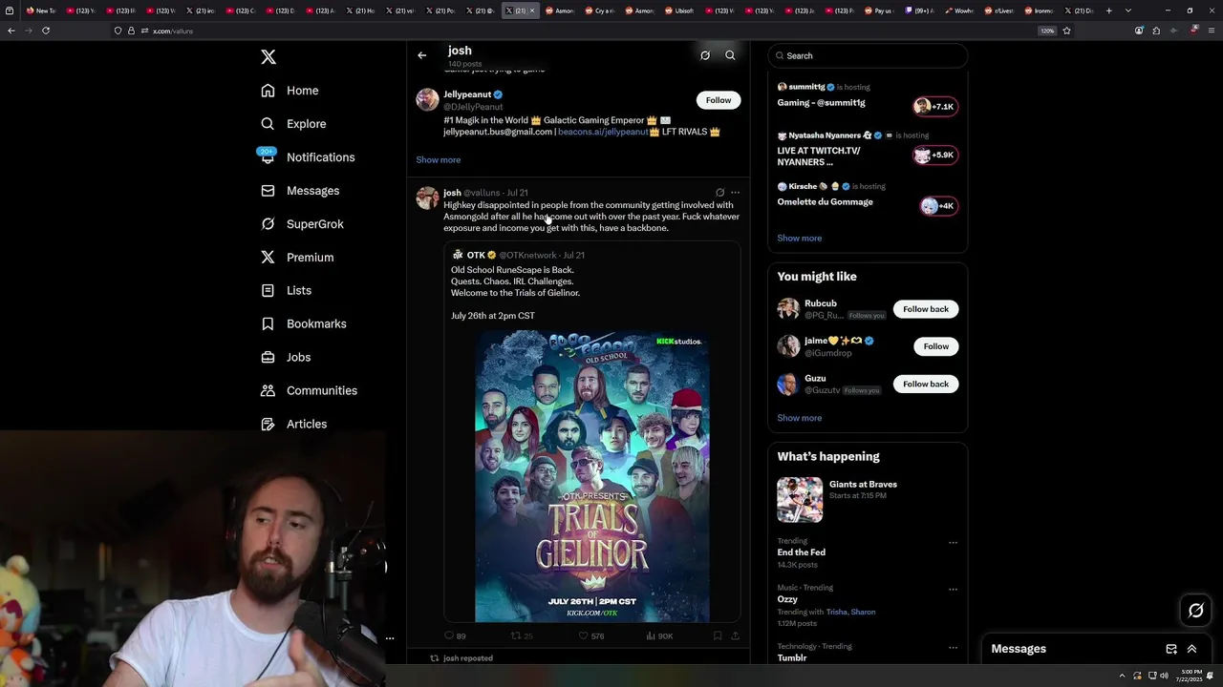Go back using the profile back arrow
This screenshot has height=687, width=1223.
pyautogui.click(x=421, y=55)
